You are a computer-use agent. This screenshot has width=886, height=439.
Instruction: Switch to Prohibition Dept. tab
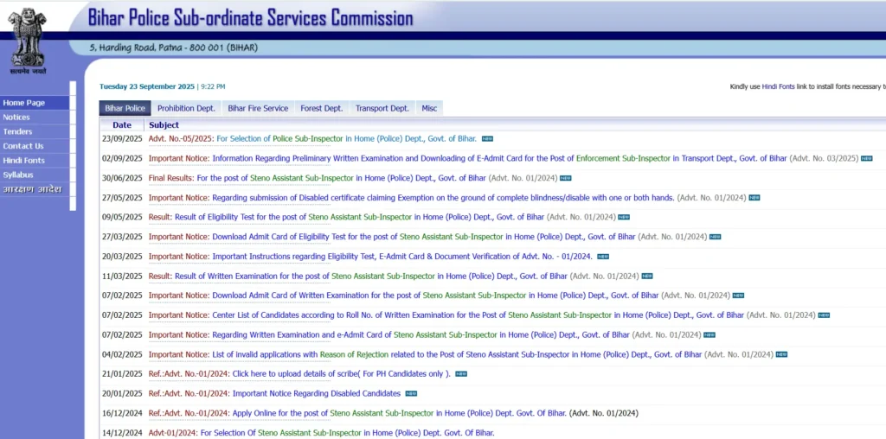point(186,108)
